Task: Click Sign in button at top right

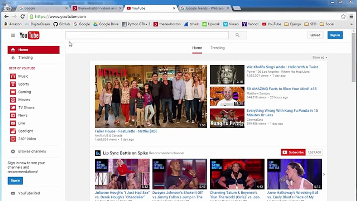Action: tap(335, 35)
